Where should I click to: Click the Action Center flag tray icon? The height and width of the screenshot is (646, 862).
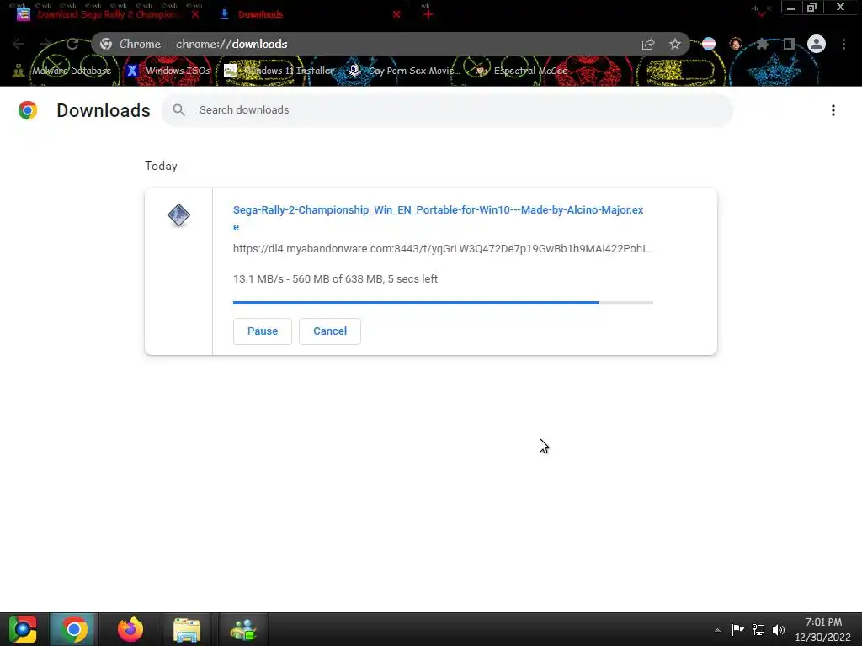point(737,629)
